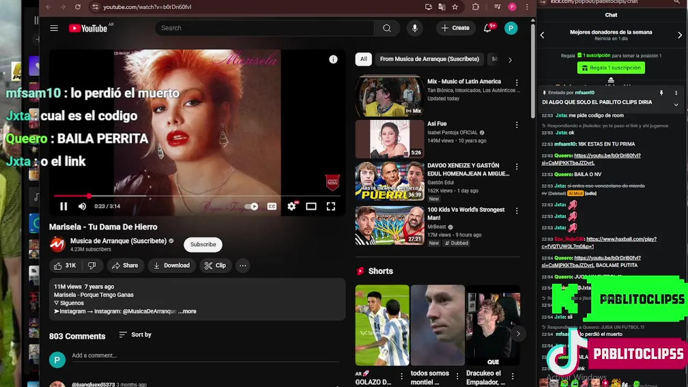This screenshot has height=387, width=688.
Task: Open pinned message options in Kick chat
Action: pyautogui.click(x=676, y=93)
